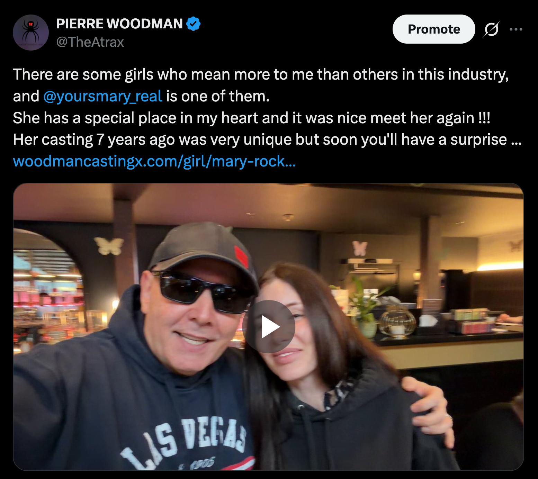Click the post text starting 'There are some girls'
The height and width of the screenshot is (479, 538).
(x=261, y=75)
